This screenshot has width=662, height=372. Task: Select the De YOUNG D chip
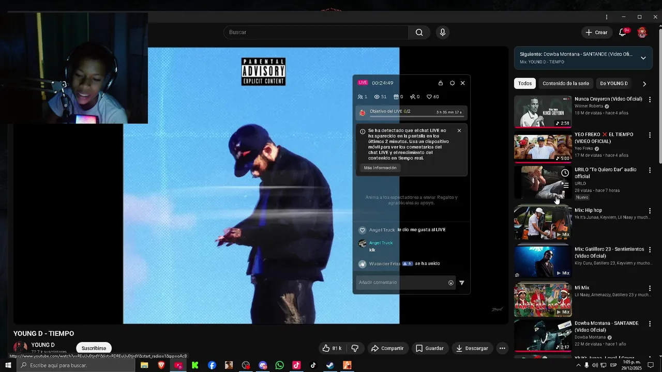tap(614, 83)
